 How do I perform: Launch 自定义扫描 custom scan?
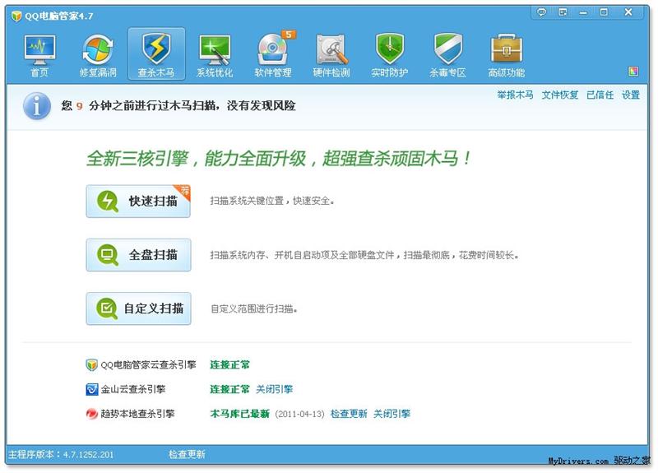pos(138,308)
